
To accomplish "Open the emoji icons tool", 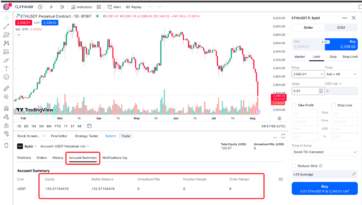I will point(6,77).
